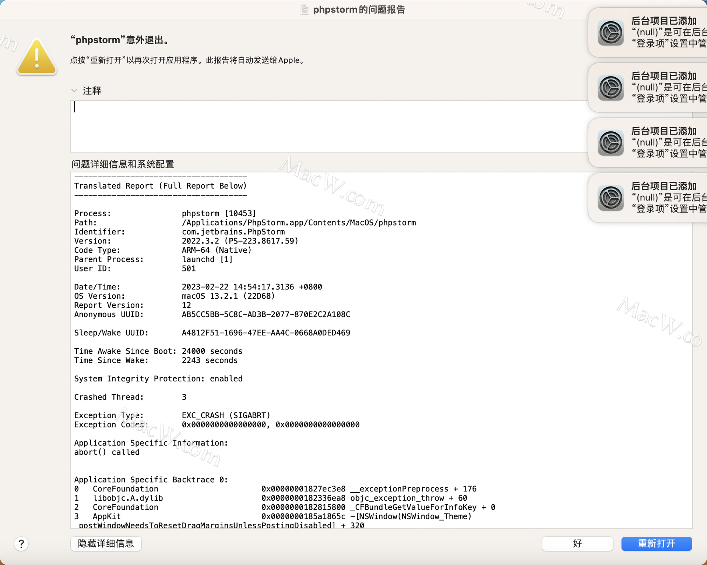Click identifier 'com.jetbrains.PhpStorm'

(x=233, y=232)
